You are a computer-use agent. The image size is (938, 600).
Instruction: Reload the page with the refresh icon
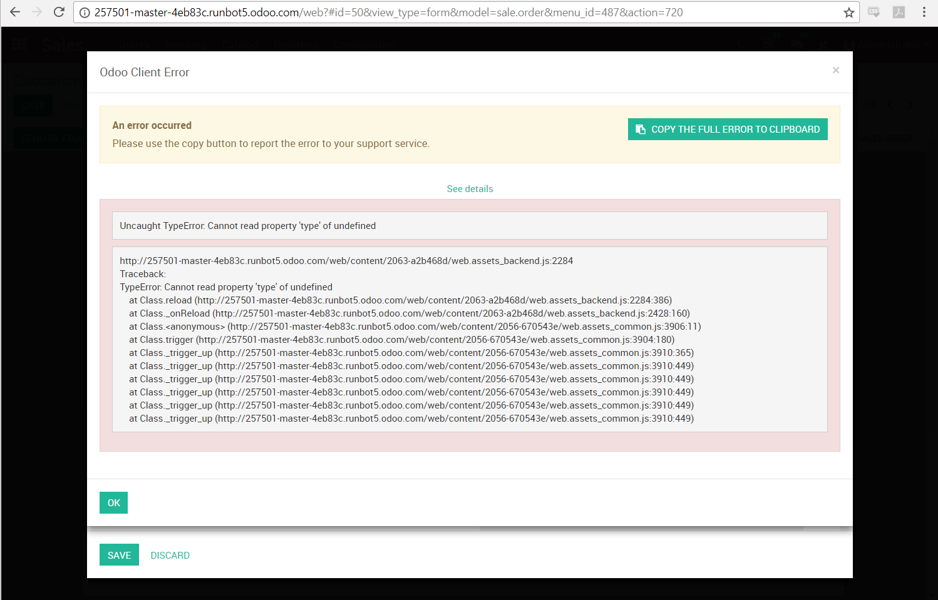(59, 12)
